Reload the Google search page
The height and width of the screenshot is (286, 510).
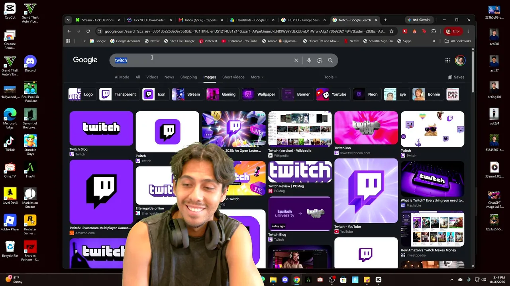coord(88,31)
